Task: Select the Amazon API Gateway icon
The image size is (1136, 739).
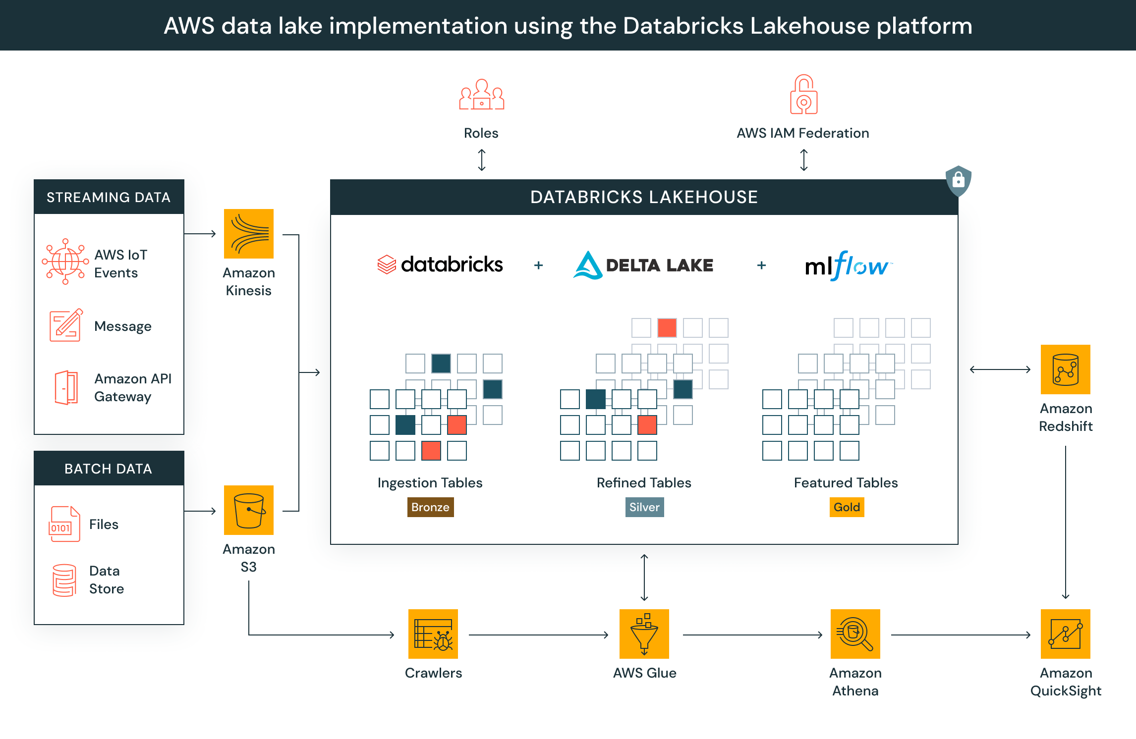Action: pyautogui.click(x=66, y=387)
